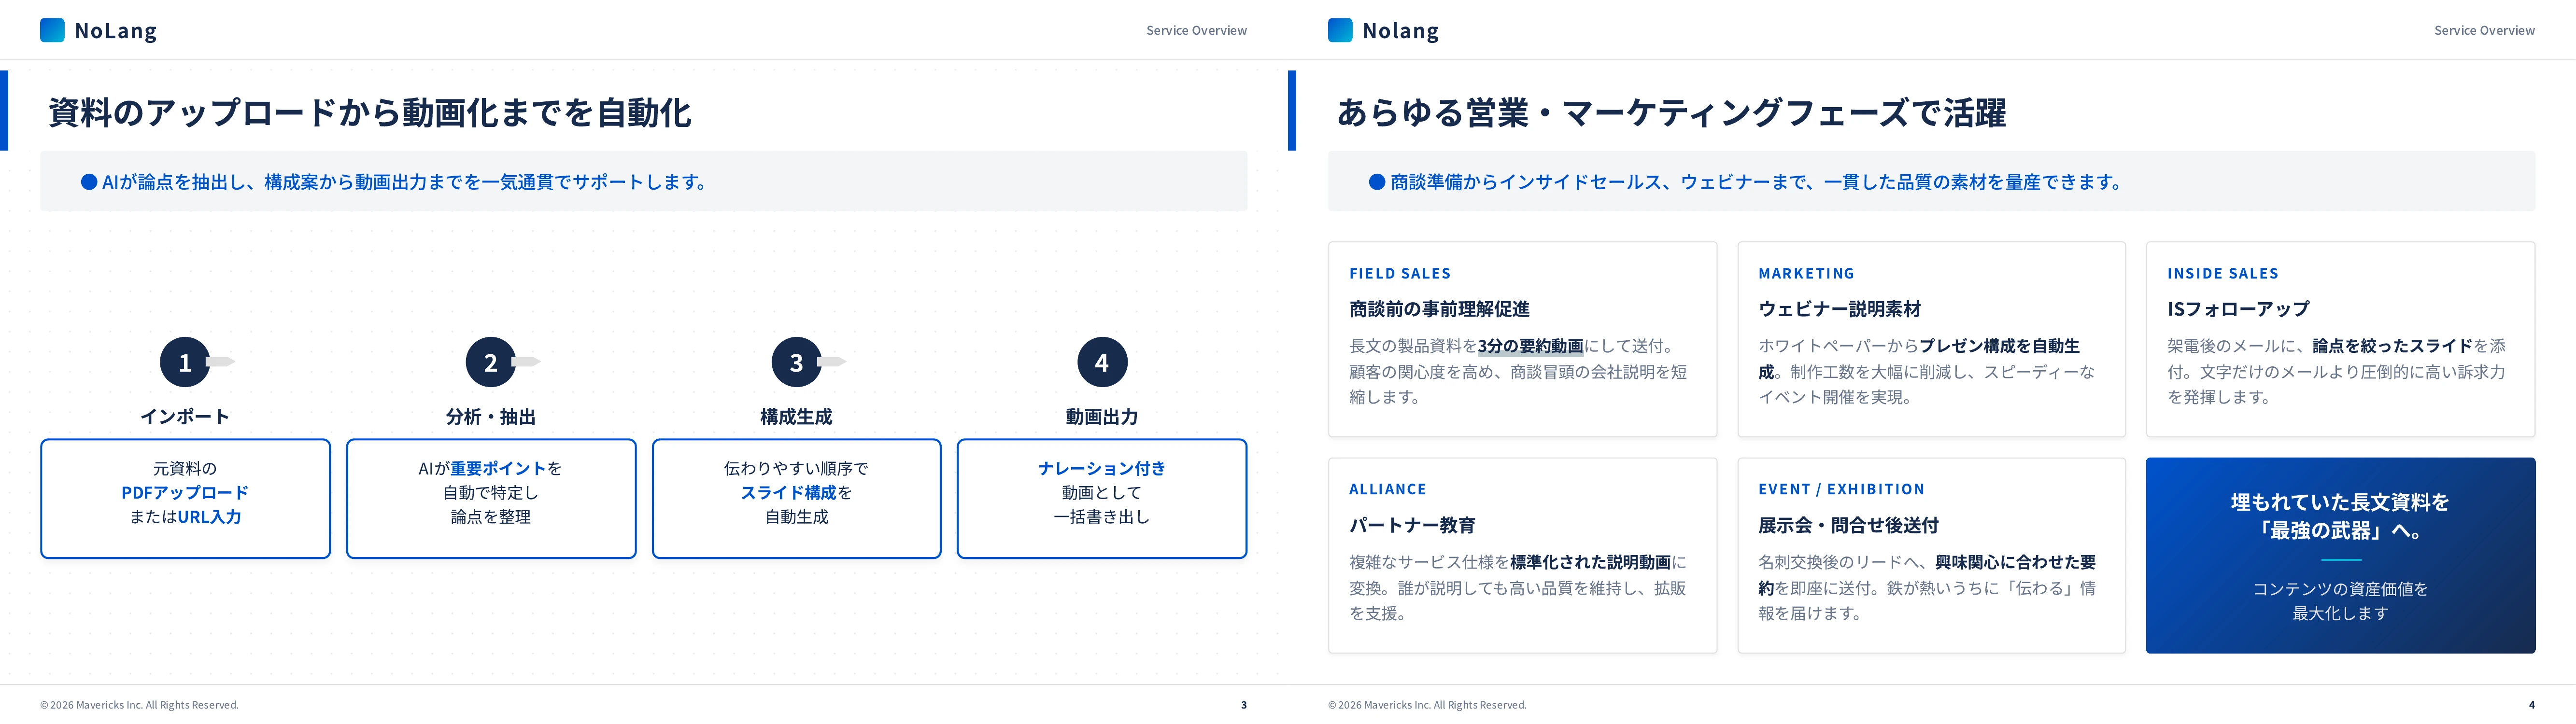
Task: Select the step 3 circle above 構成生成
Action: (796, 362)
